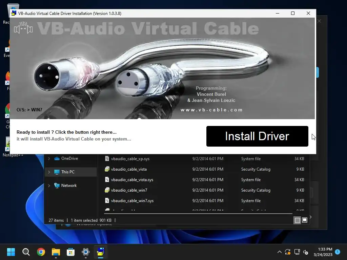This screenshot has height=260, width=347.
Task: Click the vbaudio_cable_win7 catalog file icon
Action: tap(107, 190)
